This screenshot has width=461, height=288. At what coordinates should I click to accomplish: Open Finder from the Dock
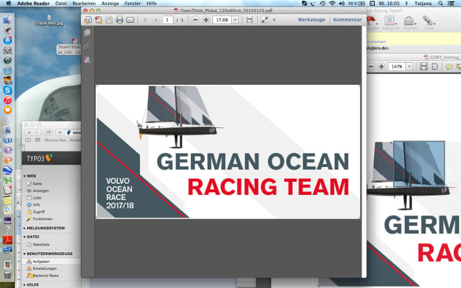point(7,20)
